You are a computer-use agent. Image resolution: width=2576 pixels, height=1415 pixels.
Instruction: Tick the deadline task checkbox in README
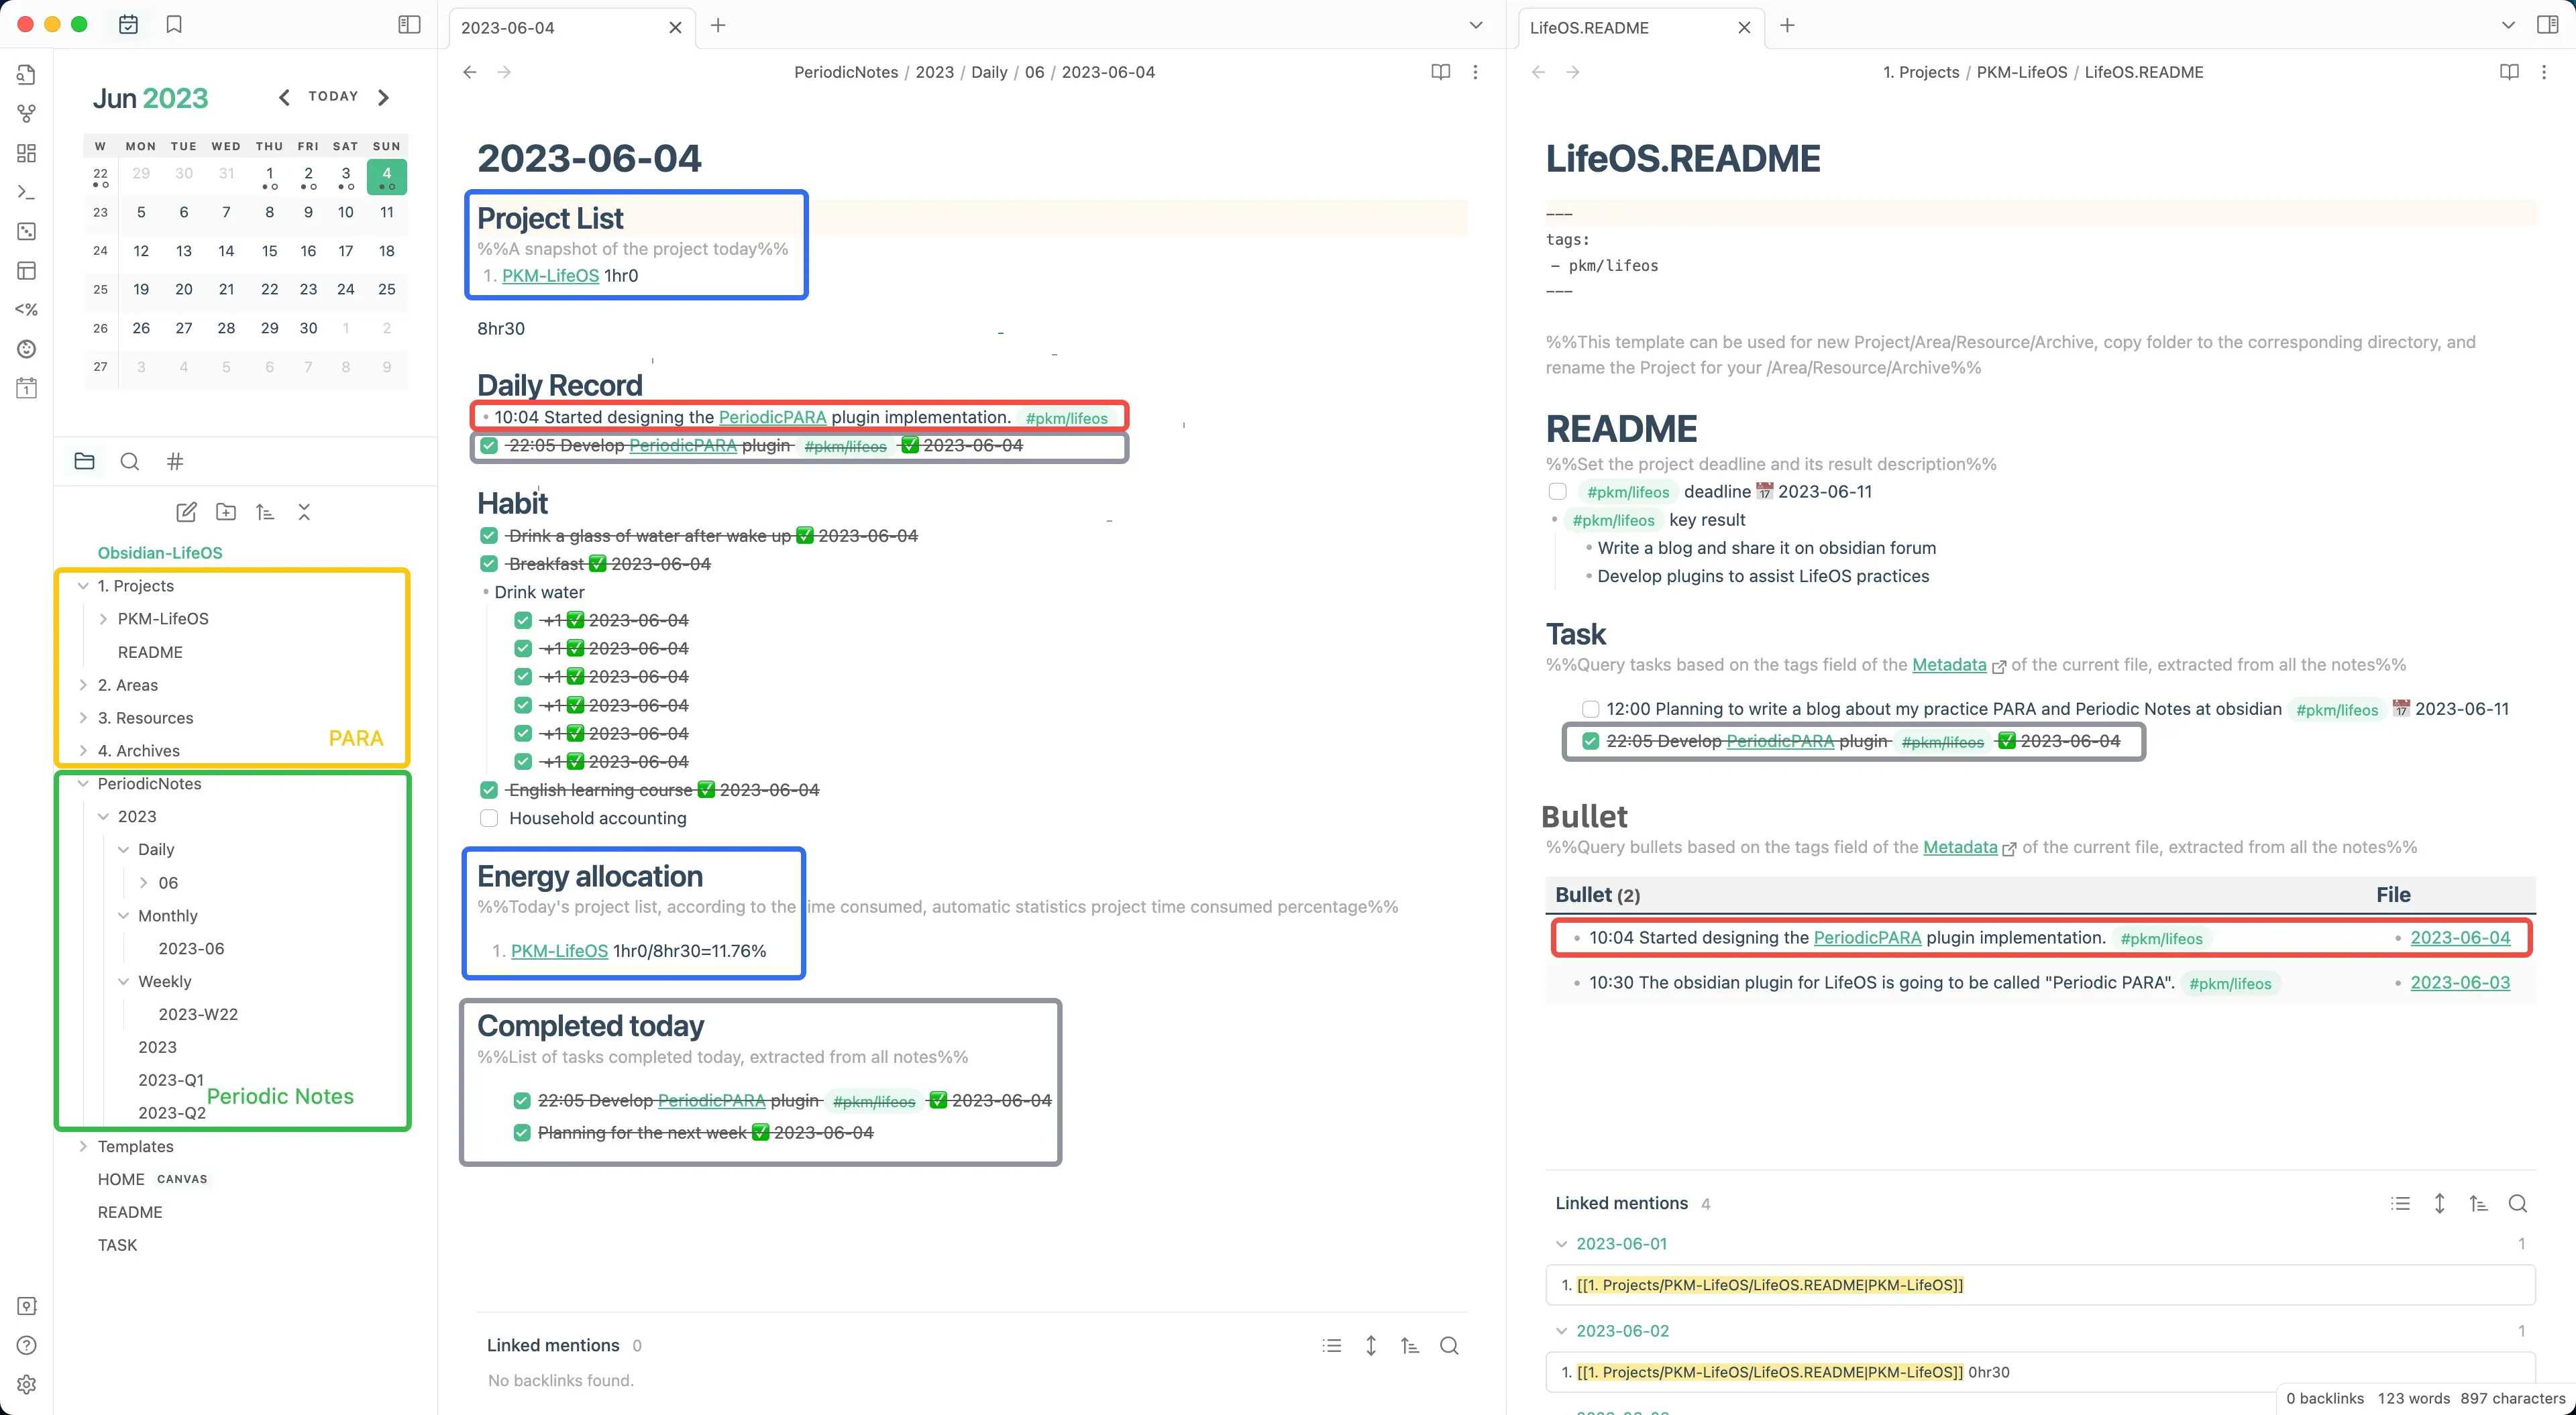[1557, 491]
